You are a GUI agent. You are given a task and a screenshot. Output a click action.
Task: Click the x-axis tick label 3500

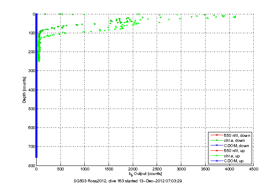coord(205,169)
